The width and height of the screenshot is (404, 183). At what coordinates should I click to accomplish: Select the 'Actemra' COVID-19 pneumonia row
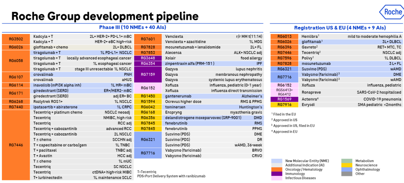tap(351, 99)
